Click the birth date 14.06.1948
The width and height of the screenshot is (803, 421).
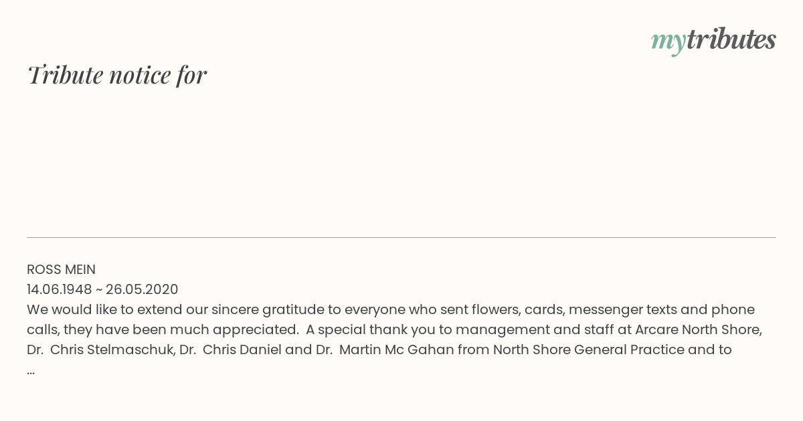(x=60, y=289)
